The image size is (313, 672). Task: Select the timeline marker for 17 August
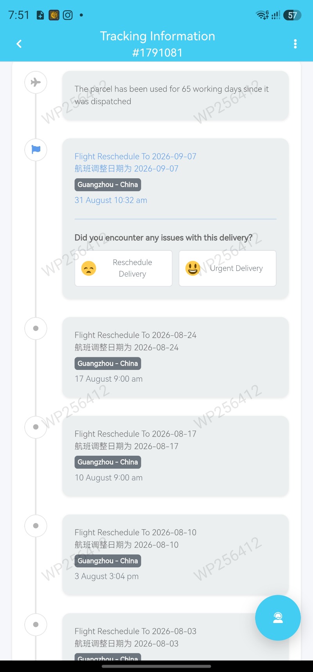coord(36,328)
